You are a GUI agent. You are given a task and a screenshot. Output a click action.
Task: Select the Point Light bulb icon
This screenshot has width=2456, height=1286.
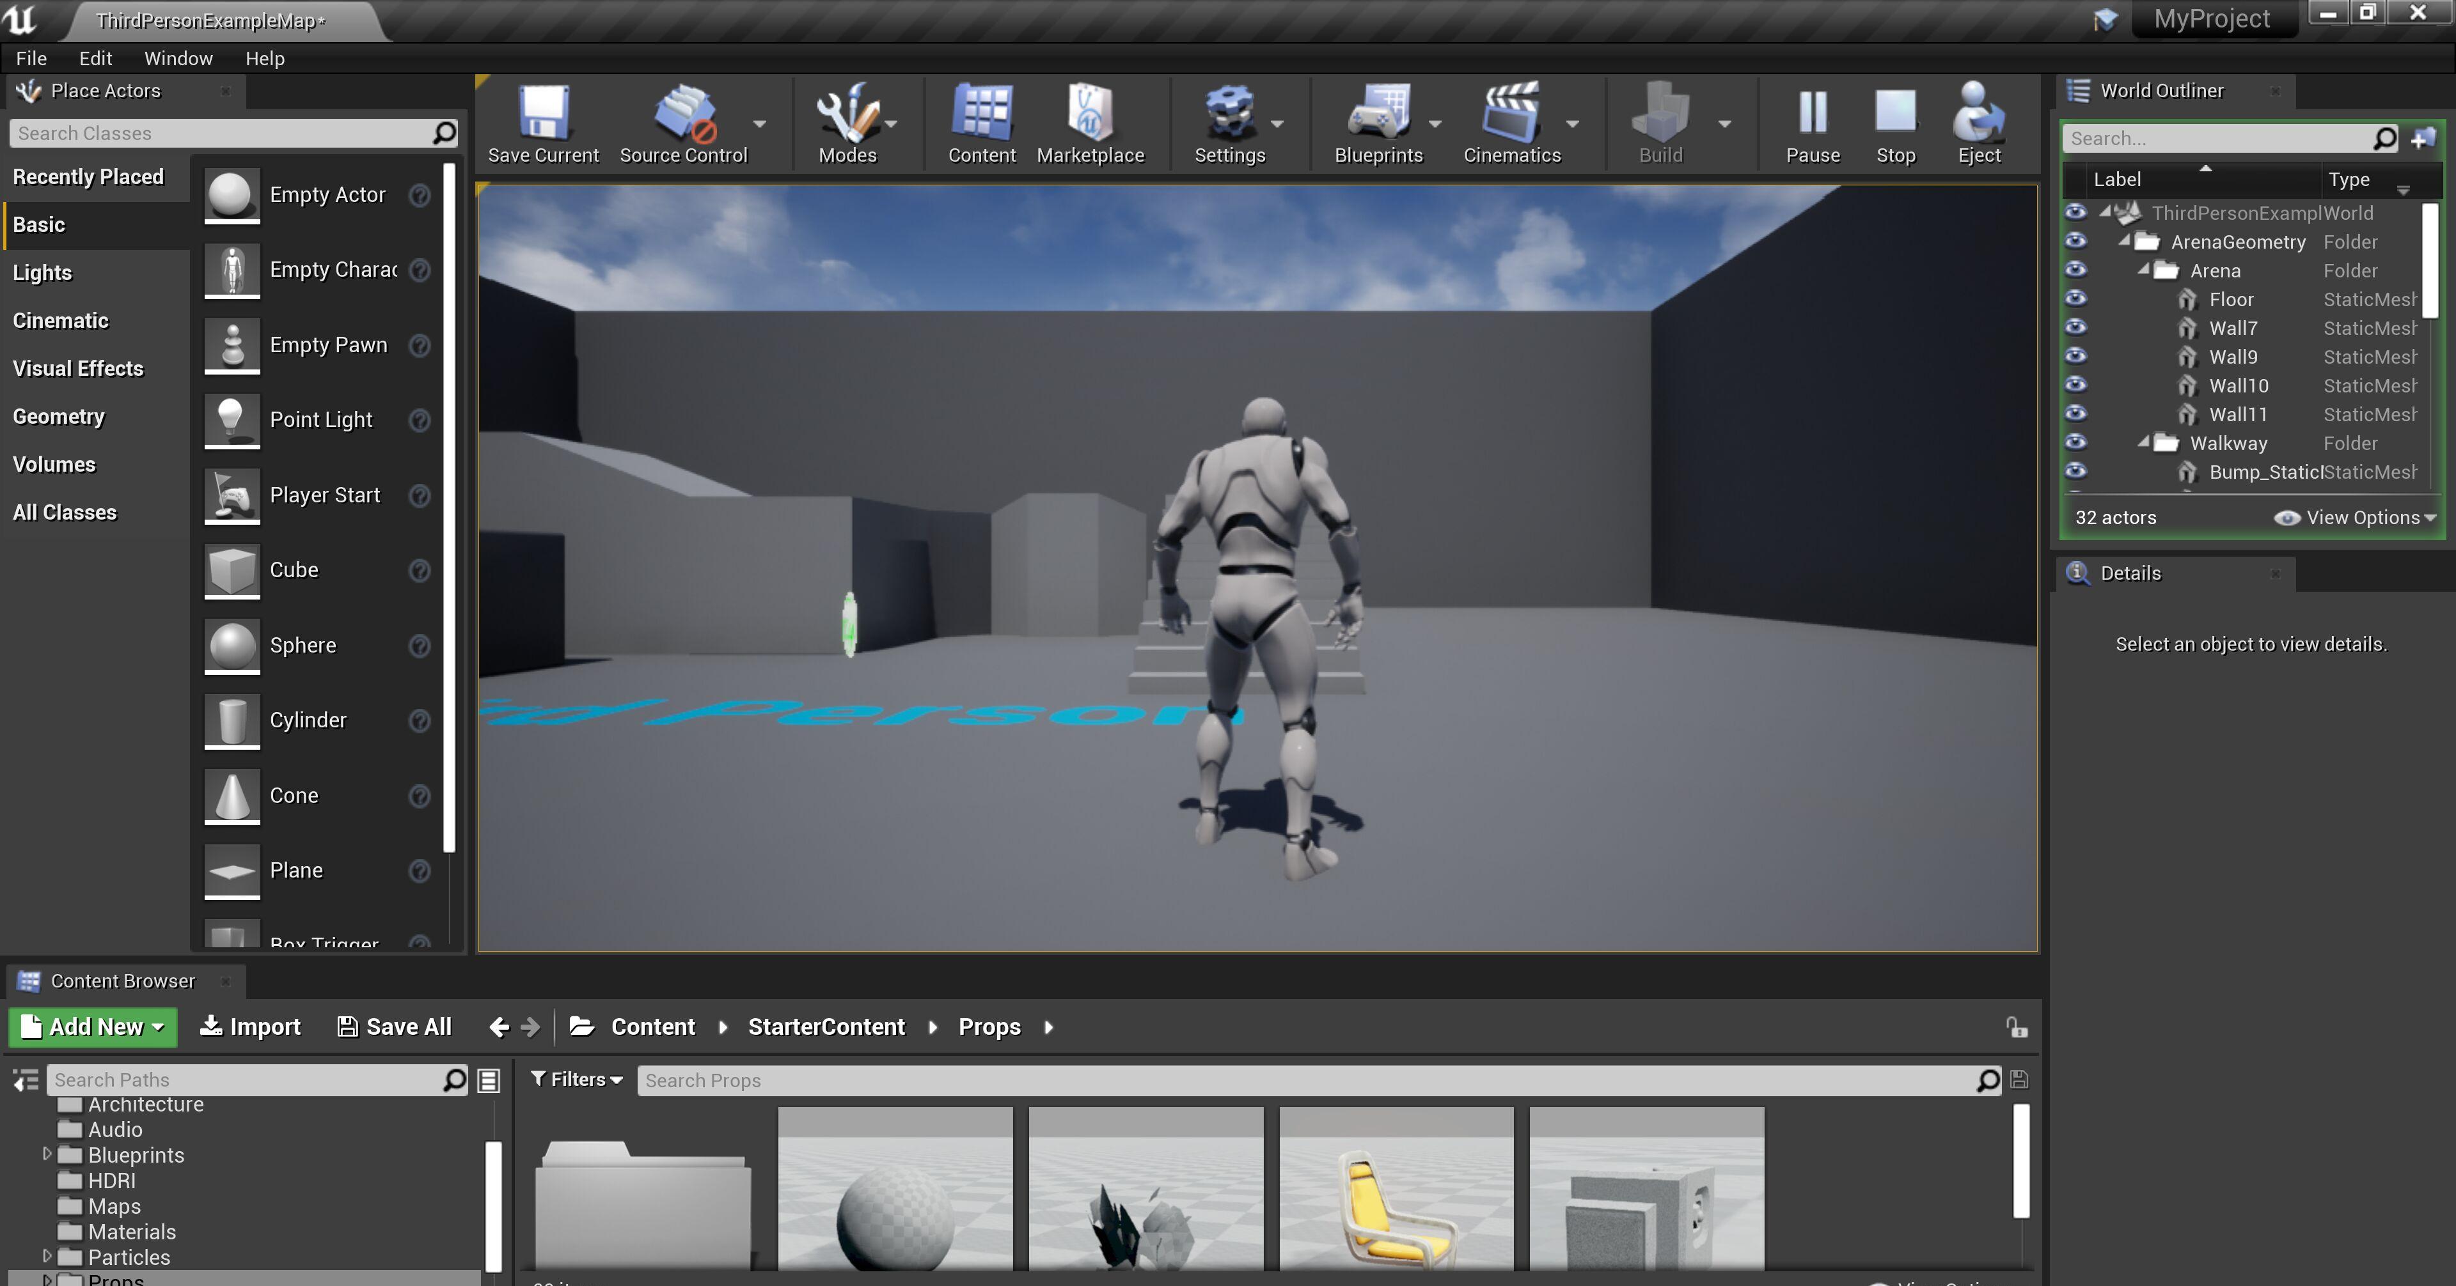232,420
